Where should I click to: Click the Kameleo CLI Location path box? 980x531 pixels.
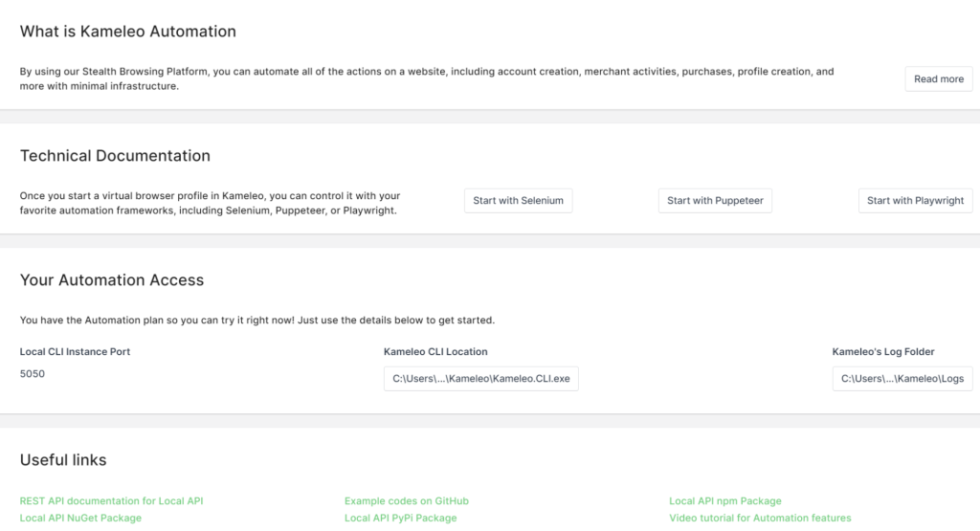(x=481, y=379)
